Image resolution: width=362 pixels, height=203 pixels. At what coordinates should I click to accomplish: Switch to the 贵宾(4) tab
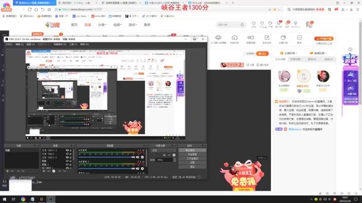[312, 60]
